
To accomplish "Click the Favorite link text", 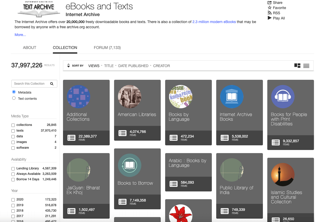I will (279, 8).
